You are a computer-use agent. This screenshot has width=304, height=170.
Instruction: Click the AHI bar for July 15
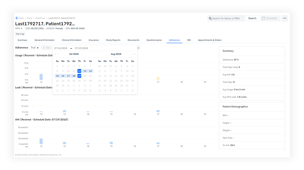[x=111, y=143]
